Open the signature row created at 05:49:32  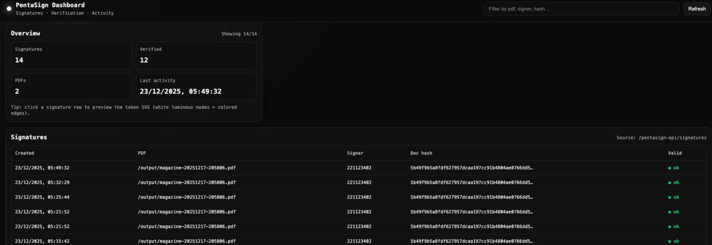tap(359, 168)
